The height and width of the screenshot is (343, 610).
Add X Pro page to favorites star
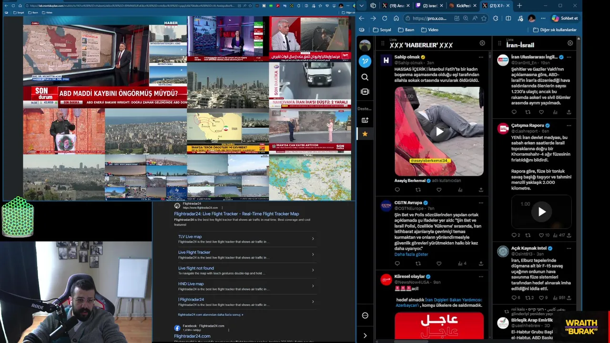484,18
